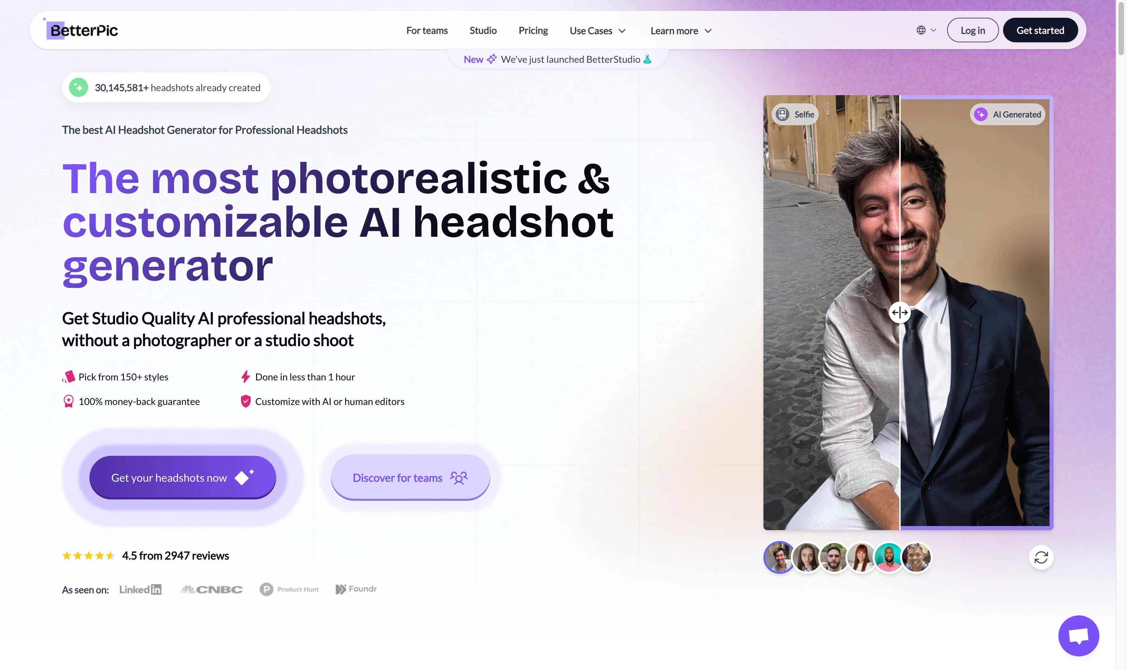Open the language selector chevron

(x=933, y=31)
